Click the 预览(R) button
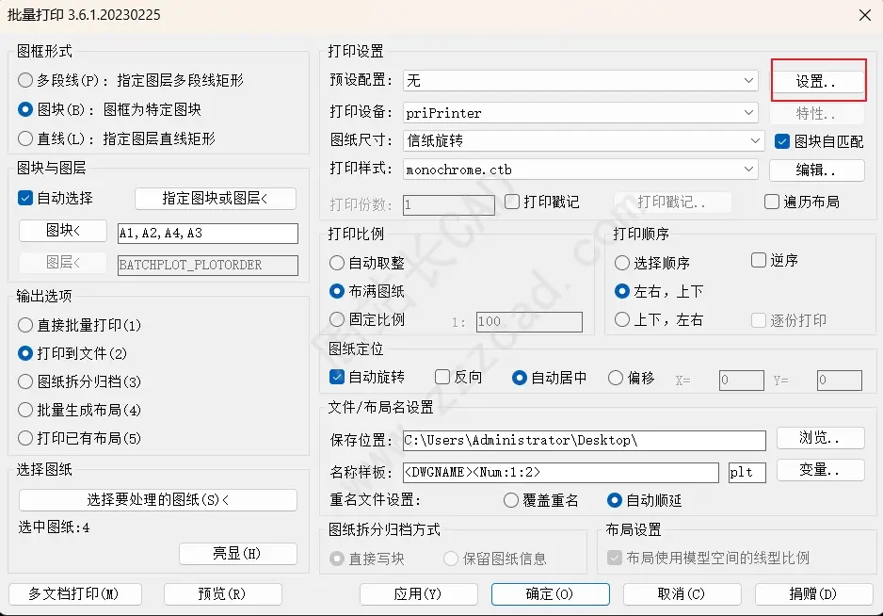This screenshot has height=616, width=883. click(222, 594)
